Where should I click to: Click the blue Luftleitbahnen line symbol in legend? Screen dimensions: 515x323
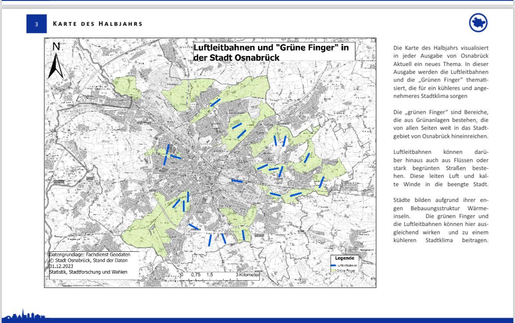335,265
